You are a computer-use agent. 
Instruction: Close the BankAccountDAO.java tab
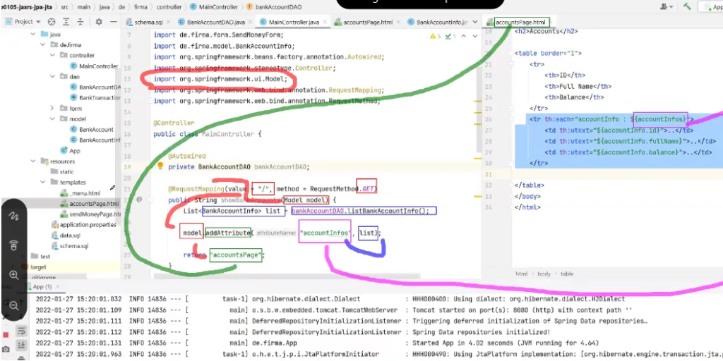pos(249,22)
